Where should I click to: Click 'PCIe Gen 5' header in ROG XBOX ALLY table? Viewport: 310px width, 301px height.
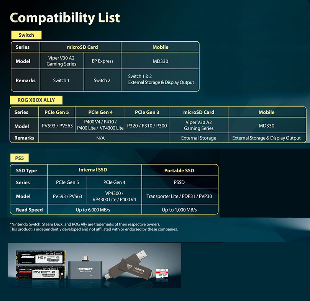(57, 112)
